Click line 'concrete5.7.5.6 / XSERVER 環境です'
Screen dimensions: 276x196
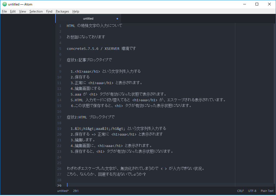[101, 48]
